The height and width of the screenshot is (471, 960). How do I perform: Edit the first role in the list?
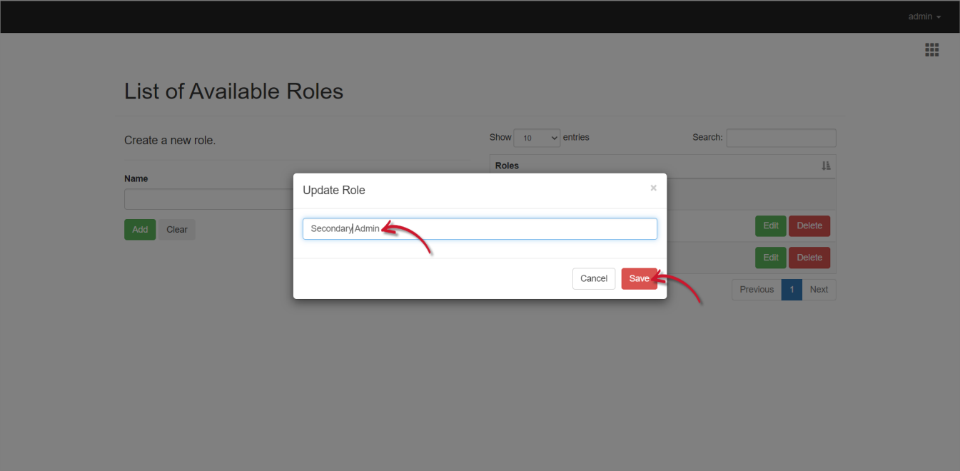[770, 226]
